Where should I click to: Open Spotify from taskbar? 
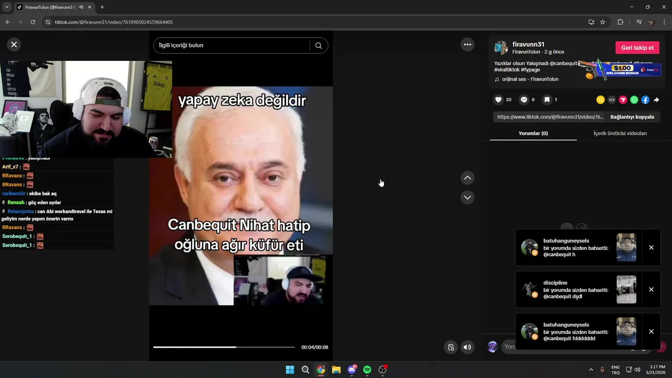(367, 370)
